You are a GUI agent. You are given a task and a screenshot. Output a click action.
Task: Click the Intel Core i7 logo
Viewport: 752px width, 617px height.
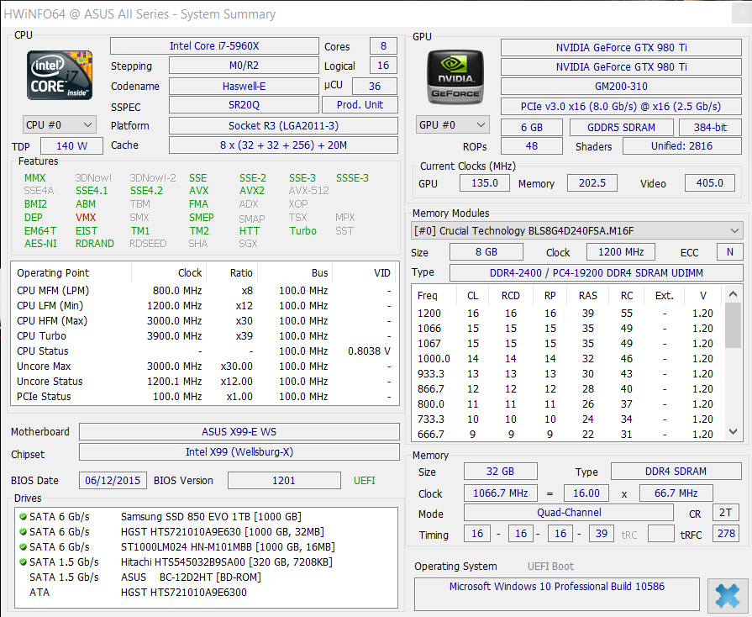tap(60, 76)
